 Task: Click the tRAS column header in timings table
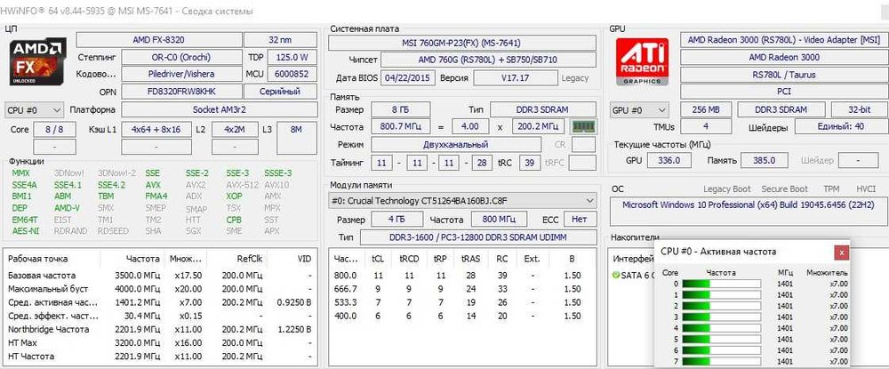[471, 259]
